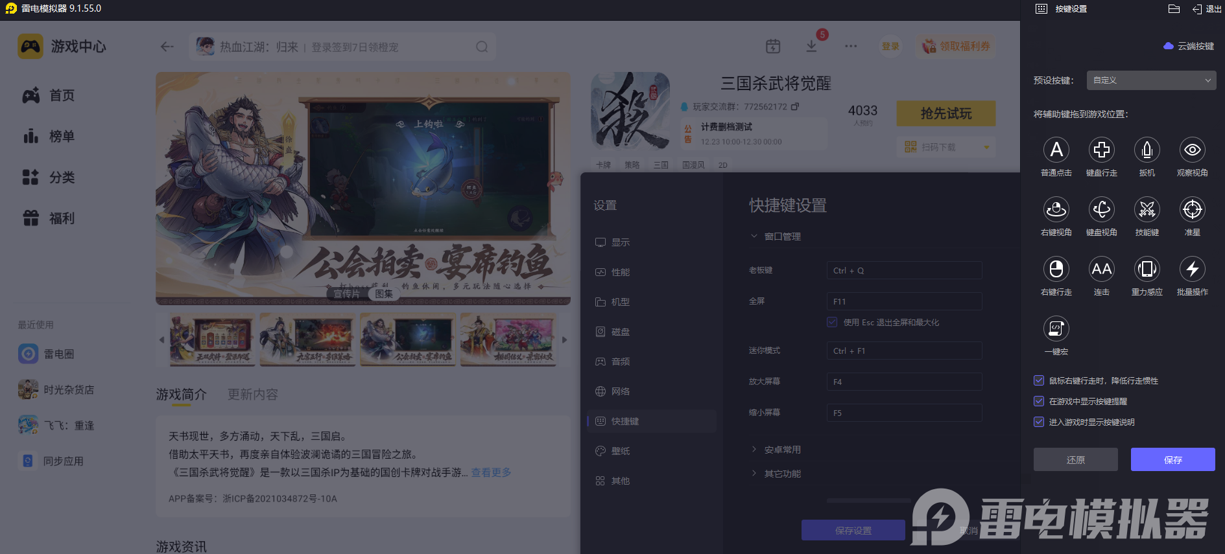This screenshot has height=554, width=1225.
Task: Click the 抢先试玩 button
Action: 946,113
